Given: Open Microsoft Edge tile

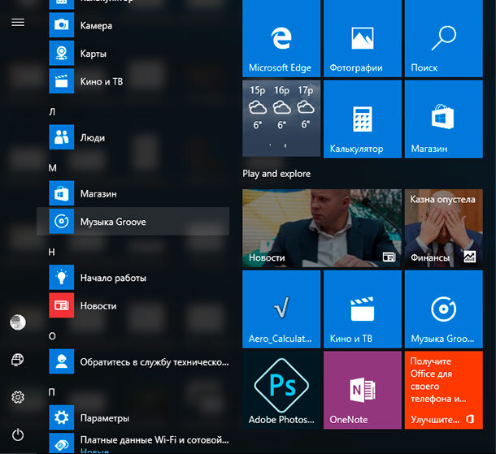Looking at the screenshot, I should [281, 38].
